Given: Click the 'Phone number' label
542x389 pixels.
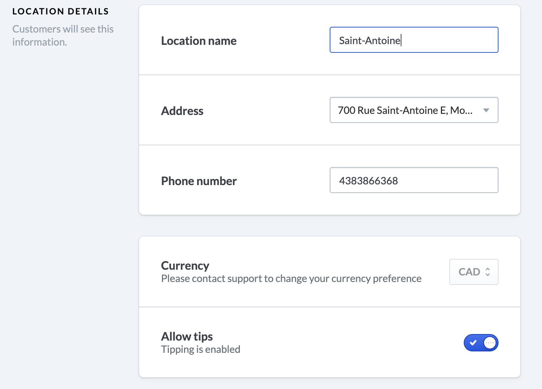Looking at the screenshot, I should [x=199, y=181].
